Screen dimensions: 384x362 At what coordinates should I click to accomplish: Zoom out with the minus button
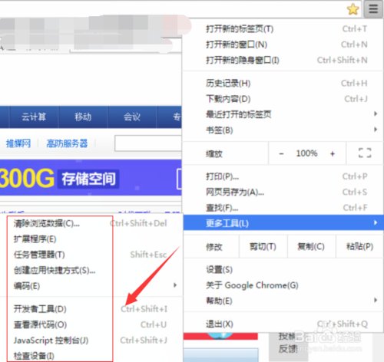(281, 153)
